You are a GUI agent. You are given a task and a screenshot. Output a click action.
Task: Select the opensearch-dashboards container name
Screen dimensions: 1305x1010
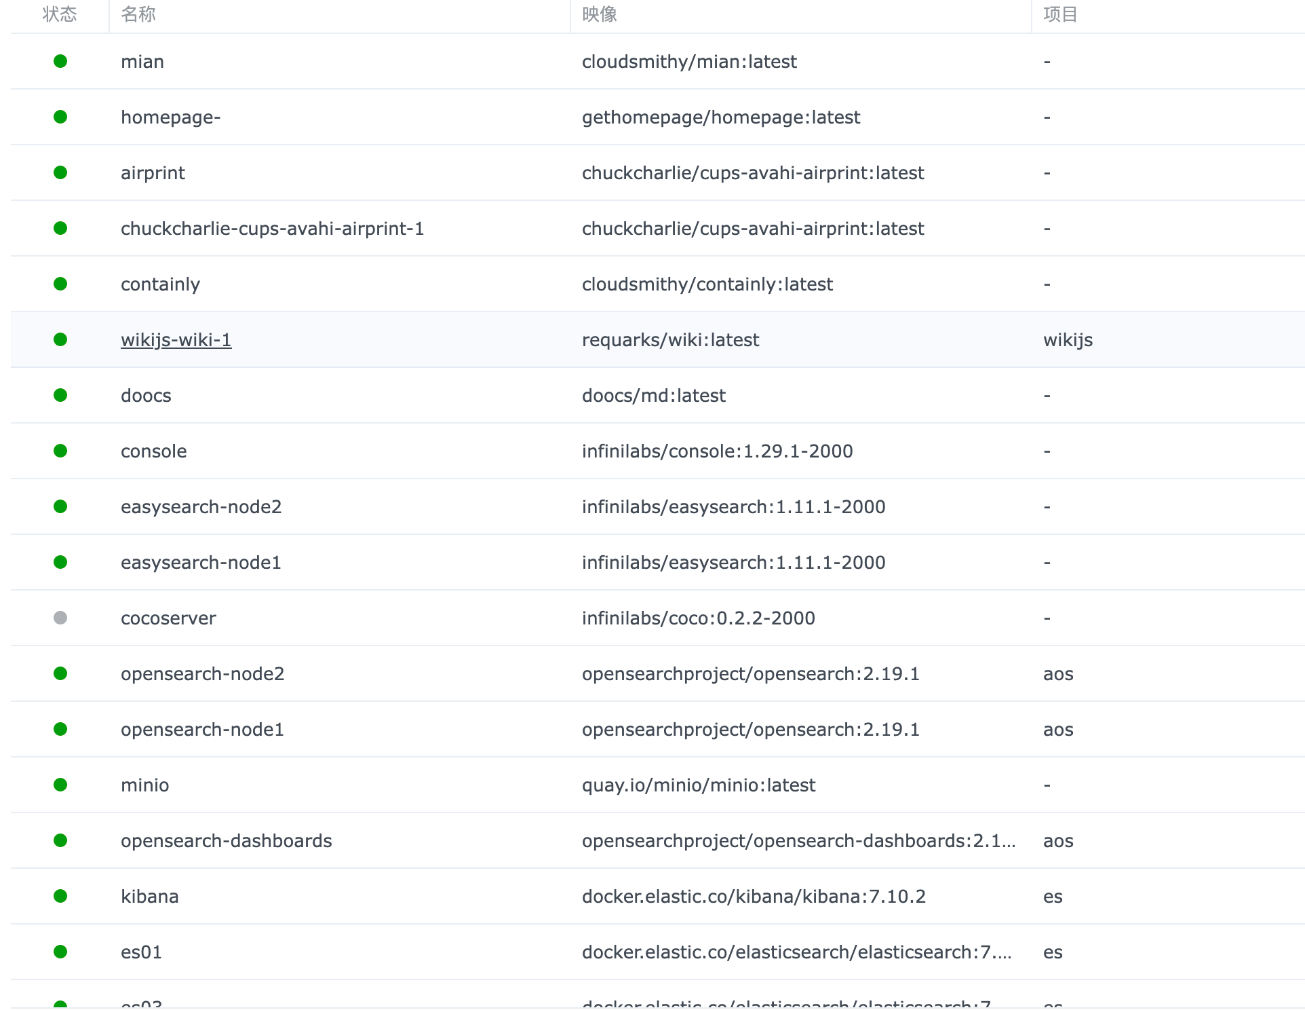(226, 841)
